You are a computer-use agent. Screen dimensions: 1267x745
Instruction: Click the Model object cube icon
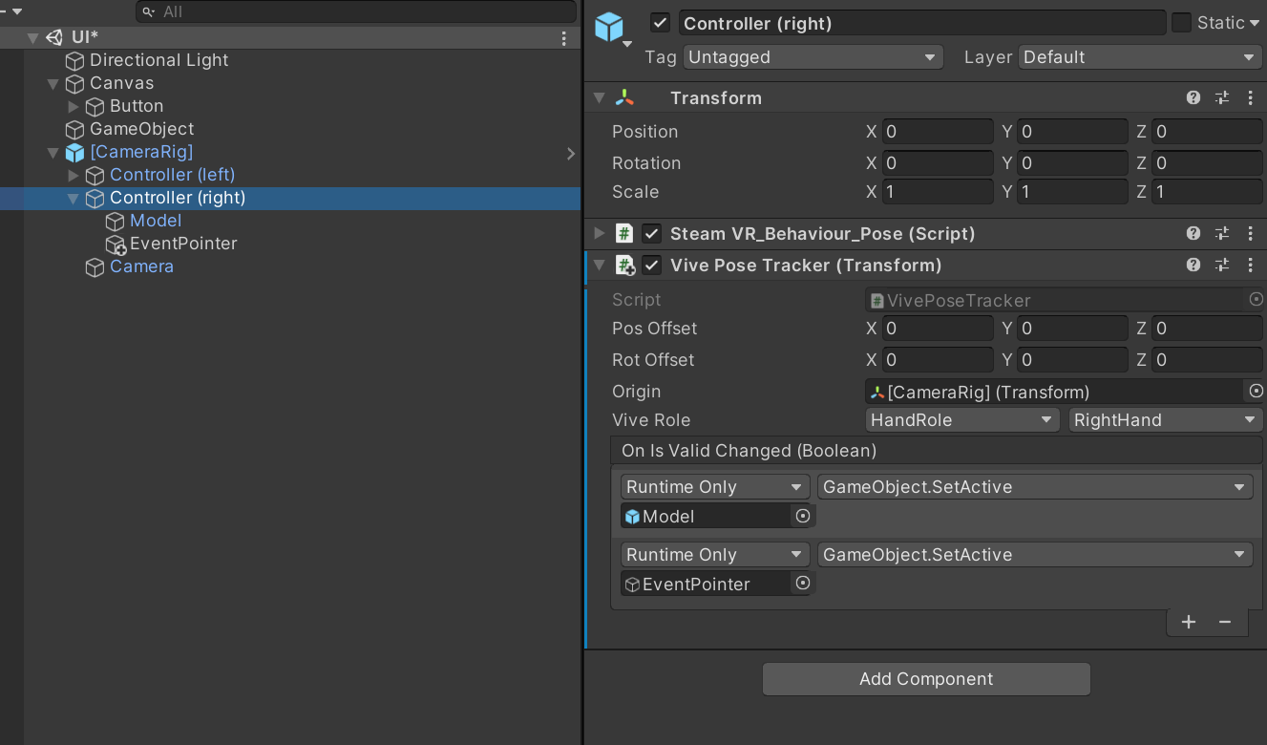(115, 221)
